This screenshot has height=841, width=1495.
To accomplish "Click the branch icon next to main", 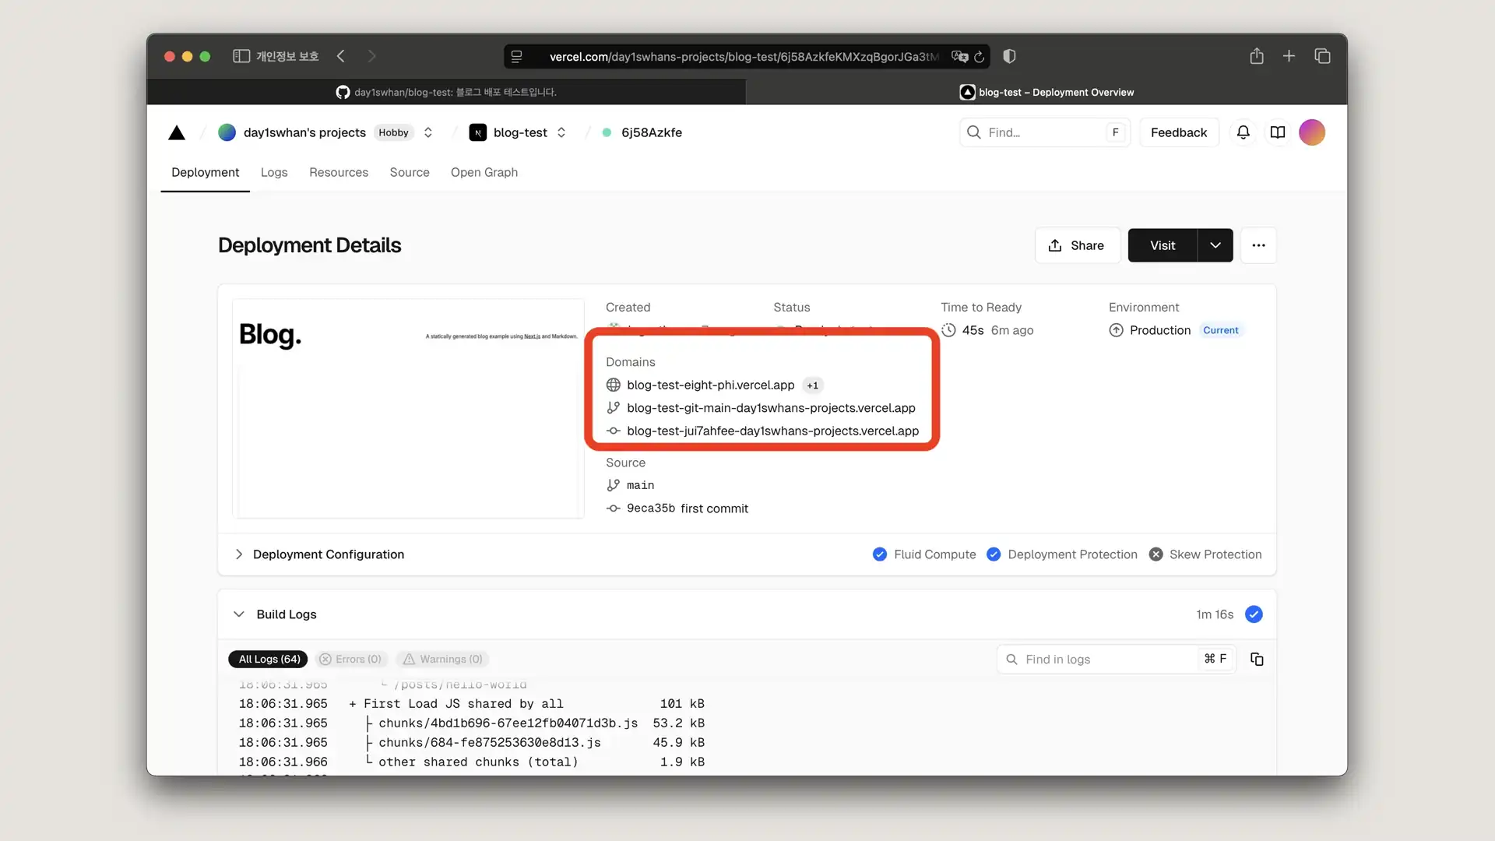I will tap(614, 485).
